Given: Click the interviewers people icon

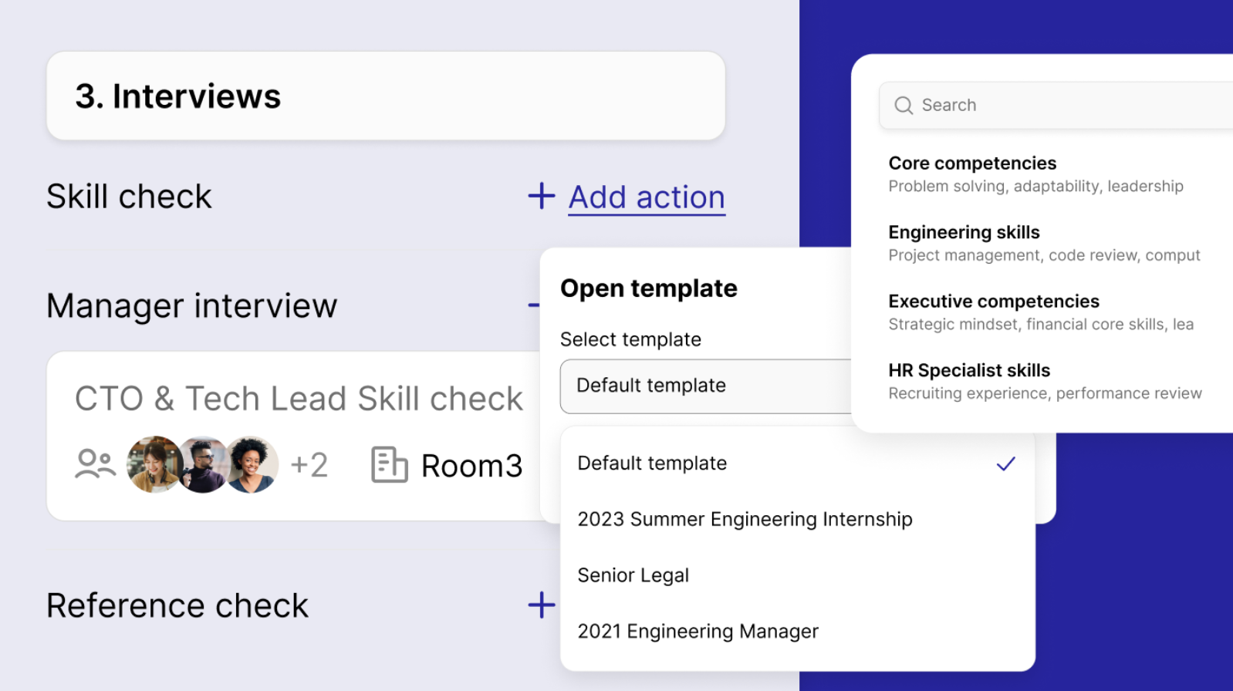Looking at the screenshot, I should pyautogui.click(x=96, y=464).
